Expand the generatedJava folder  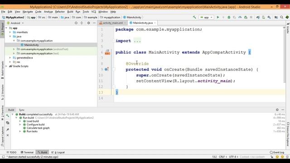(10, 58)
